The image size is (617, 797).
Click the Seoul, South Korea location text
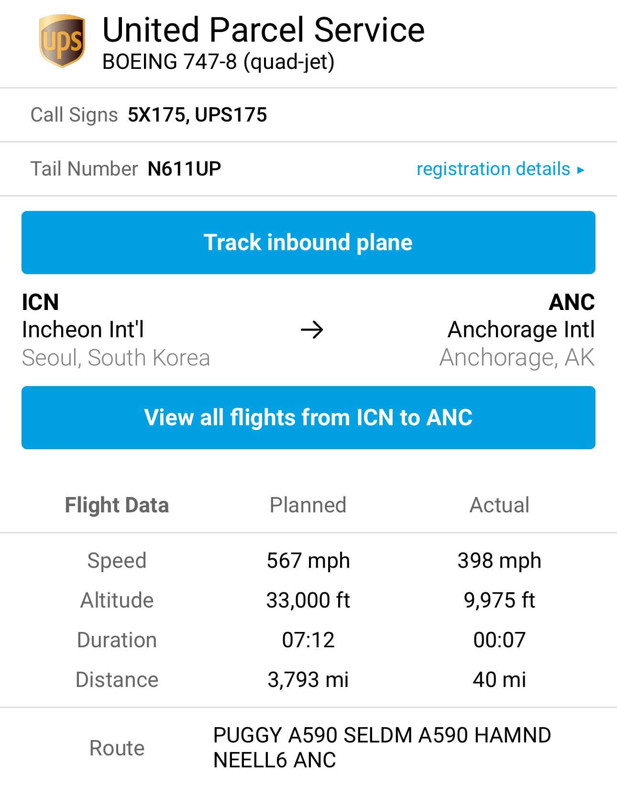116,358
